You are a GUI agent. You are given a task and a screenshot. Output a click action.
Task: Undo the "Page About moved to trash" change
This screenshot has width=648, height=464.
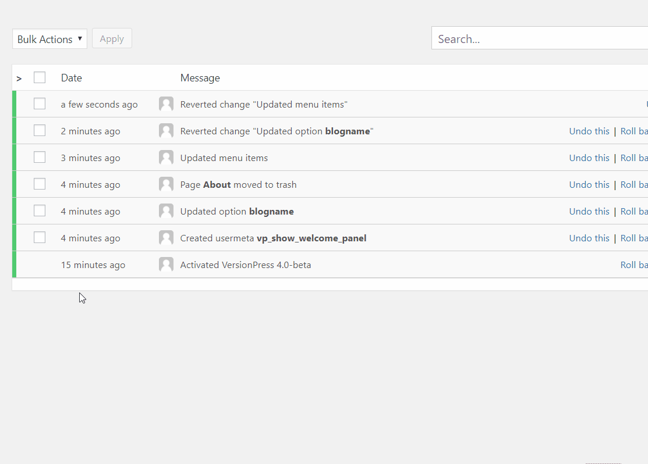click(589, 184)
